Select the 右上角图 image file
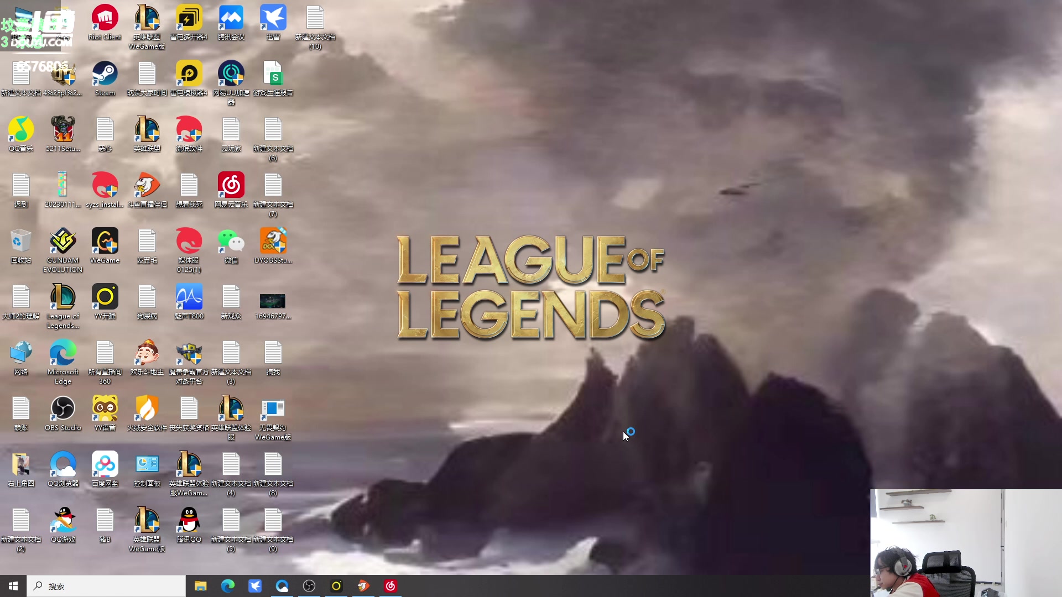The width and height of the screenshot is (1062, 597). (x=21, y=470)
